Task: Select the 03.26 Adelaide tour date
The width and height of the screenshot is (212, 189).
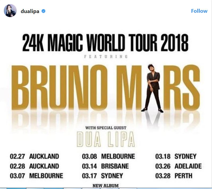Action: pos(178,166)
